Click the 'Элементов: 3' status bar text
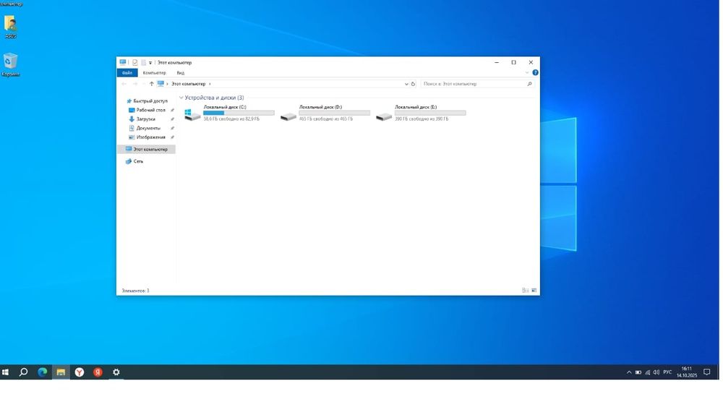723x407 pixels. [135, 291]
